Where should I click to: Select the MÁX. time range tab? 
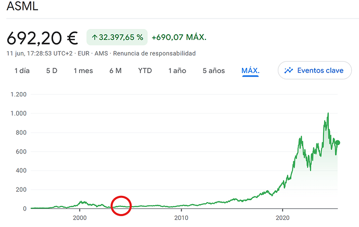[x=250, y=70]
